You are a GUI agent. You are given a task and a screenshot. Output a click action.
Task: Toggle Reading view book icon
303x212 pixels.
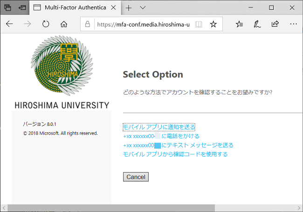(x=199, y=24)
